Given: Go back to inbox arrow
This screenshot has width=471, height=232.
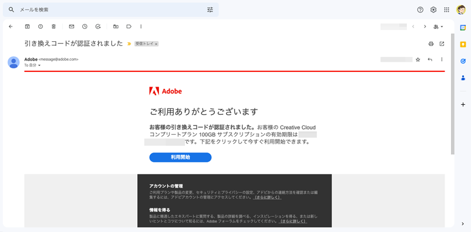Looking at the screenshot, I should [11, 26].
